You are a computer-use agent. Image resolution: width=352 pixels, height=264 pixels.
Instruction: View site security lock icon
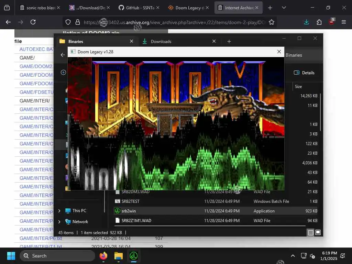click(x=78, y=22)
